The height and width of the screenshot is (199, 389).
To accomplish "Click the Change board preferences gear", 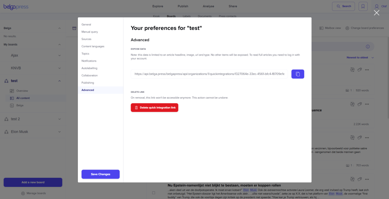I will coord(347,28).
